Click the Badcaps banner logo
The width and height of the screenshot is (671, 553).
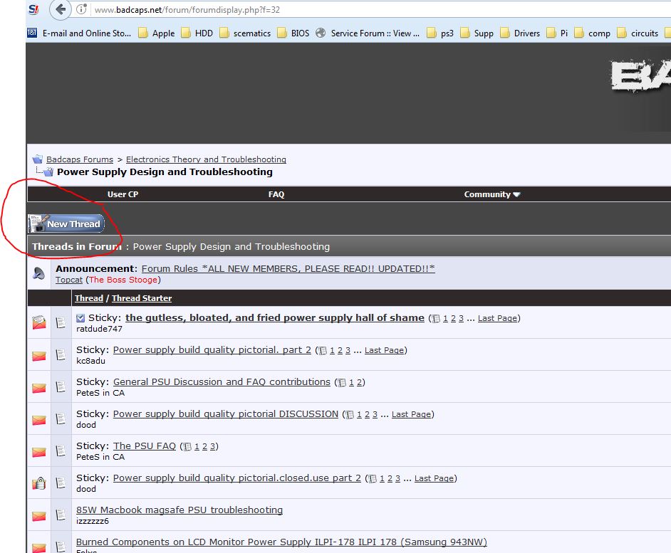click(x=640, y=76)
